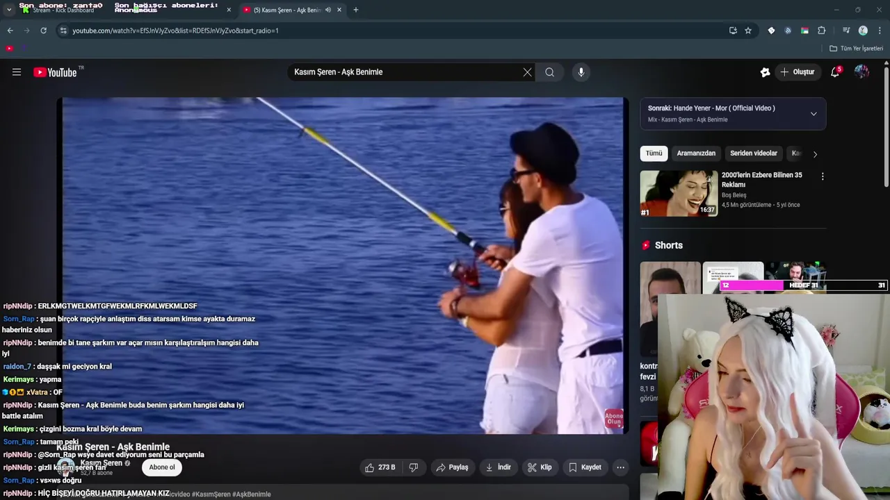The height and width of the screenshot is (500, 890).
Task: Click the #AşkBenimle hashtag
Action: point(251,494)
